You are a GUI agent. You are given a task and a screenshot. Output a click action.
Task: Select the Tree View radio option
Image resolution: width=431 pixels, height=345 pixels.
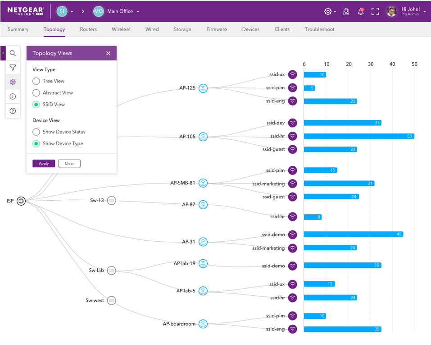coord(36,81)
